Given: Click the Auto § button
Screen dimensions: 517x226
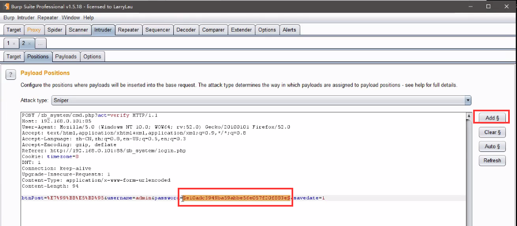Looking at the screenshot, I should pyautogui.click(x=493, y=147).
